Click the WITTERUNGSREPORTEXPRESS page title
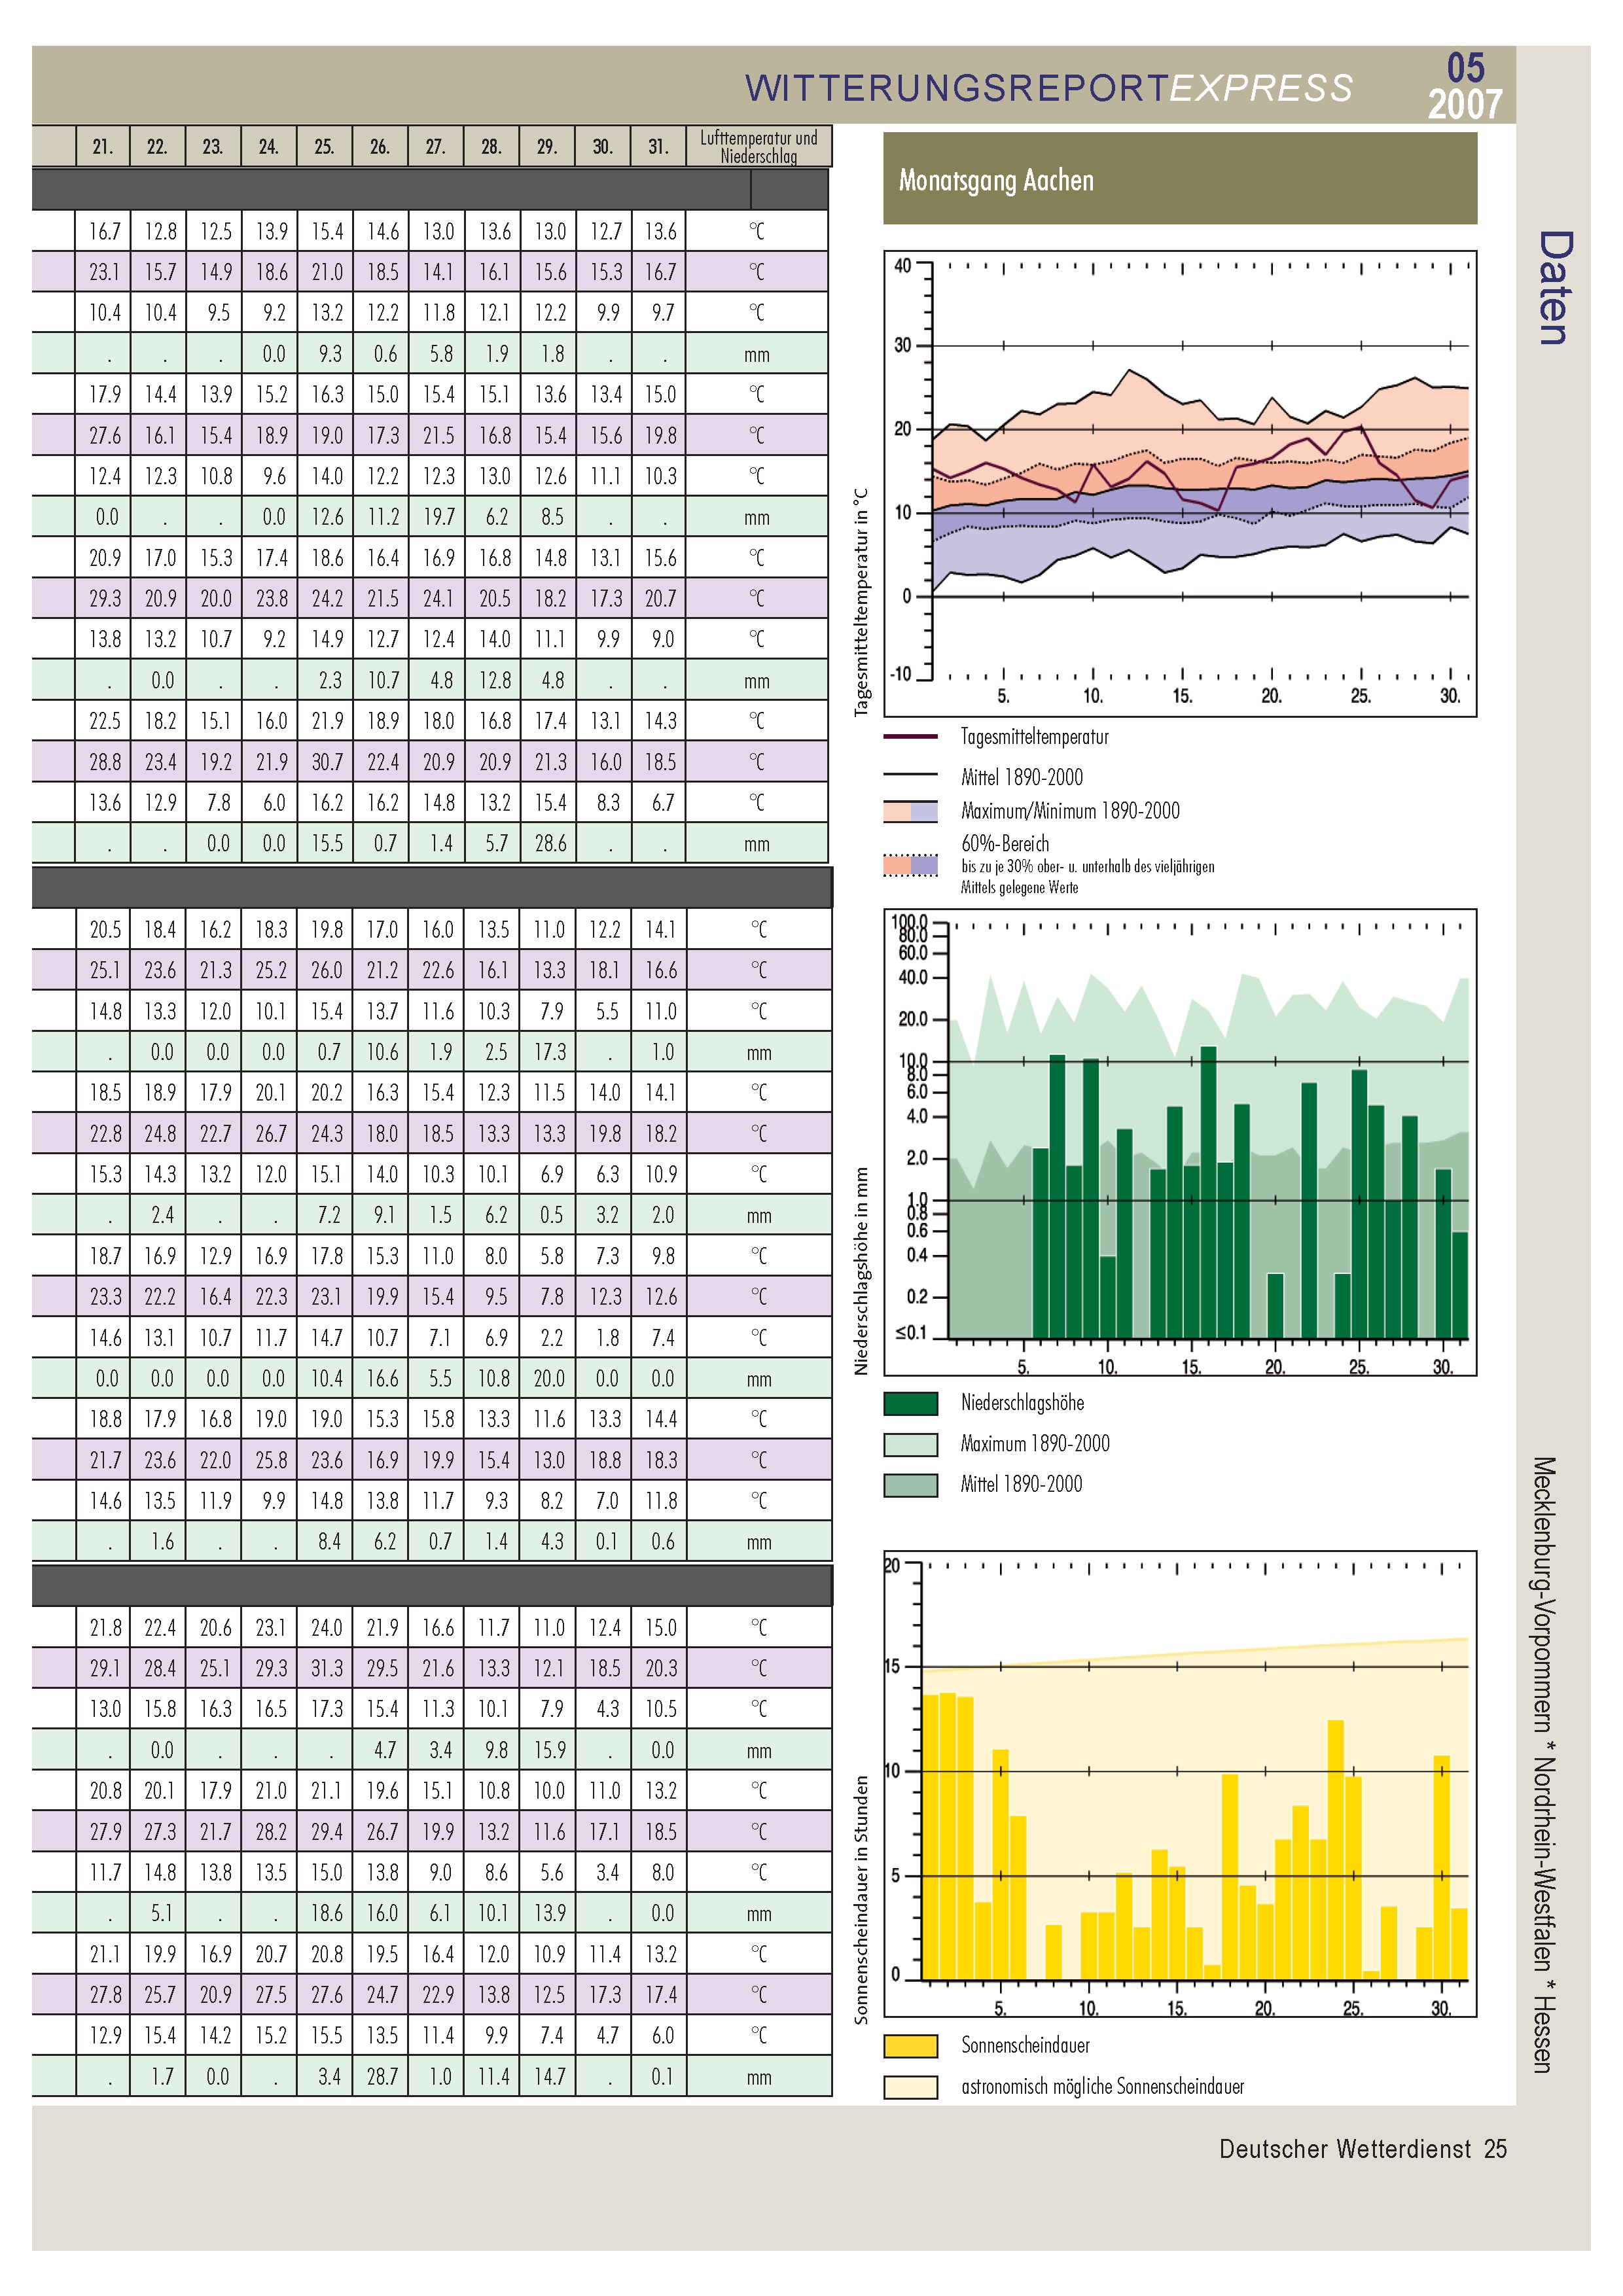The width and height of the screenshot is (1623, 2296). 1048,88
